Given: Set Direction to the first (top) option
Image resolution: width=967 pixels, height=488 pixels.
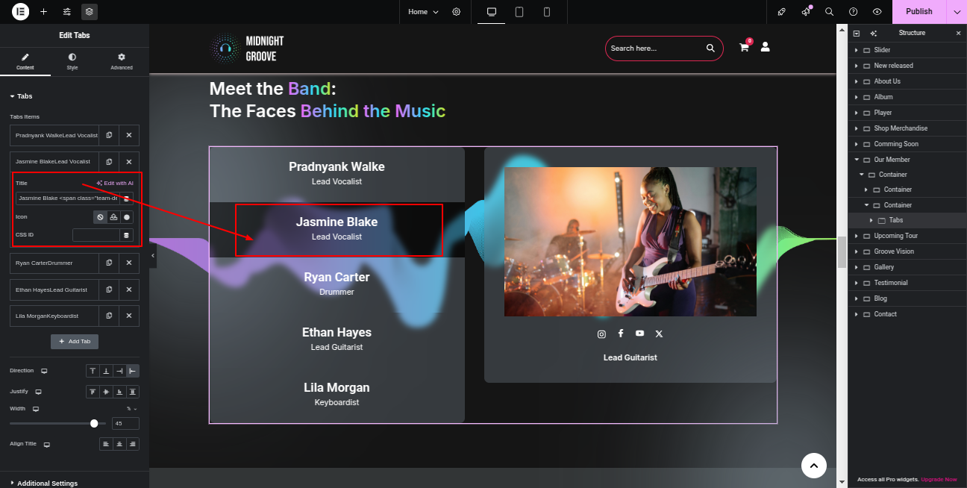Looking at the screenshot, I should pos(93,371).
